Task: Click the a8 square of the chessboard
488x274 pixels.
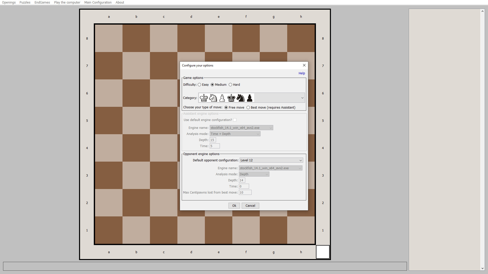Action: tap(109, 38)
